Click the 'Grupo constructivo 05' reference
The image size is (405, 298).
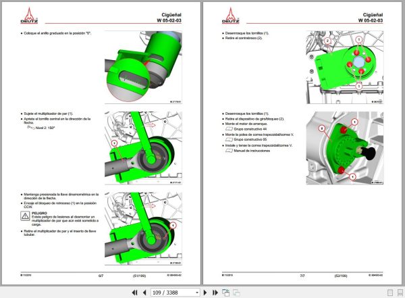point(250,139)
